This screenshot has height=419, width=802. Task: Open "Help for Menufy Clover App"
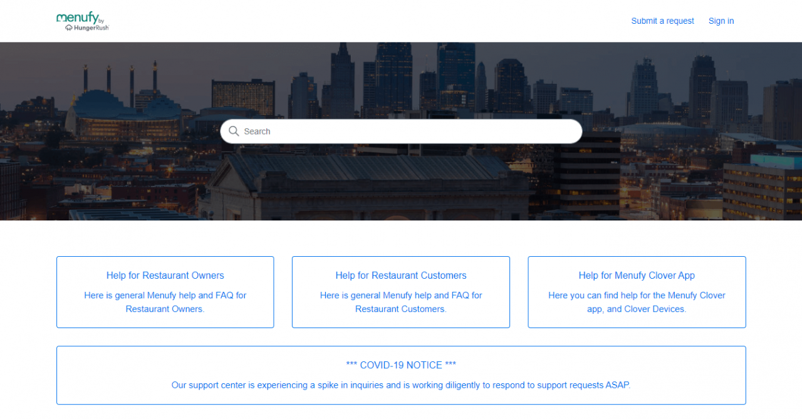[637, 275]
